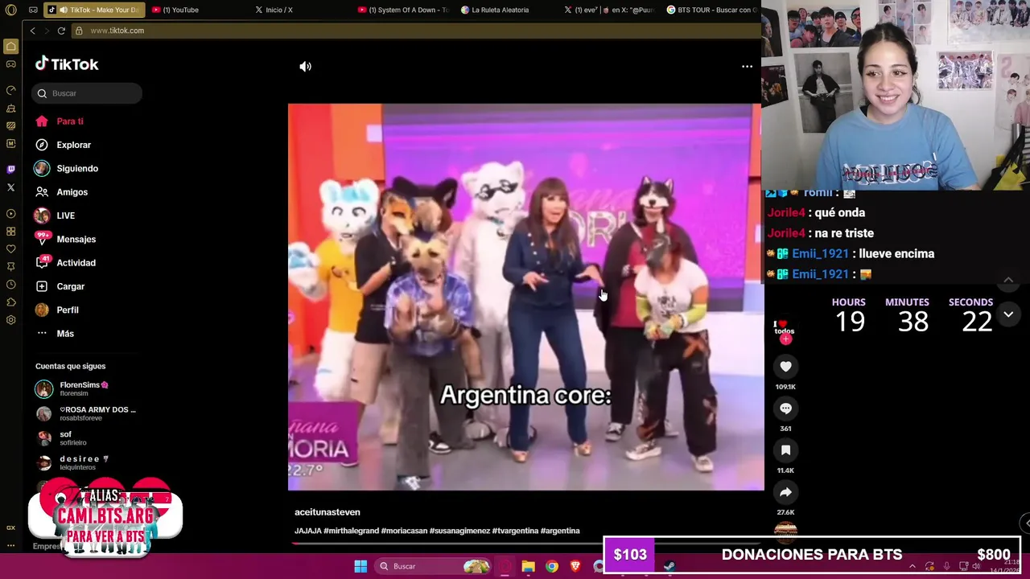Open Google Chrome from taskbar
Screen dimensions: 1030x579
coord(551,566)
